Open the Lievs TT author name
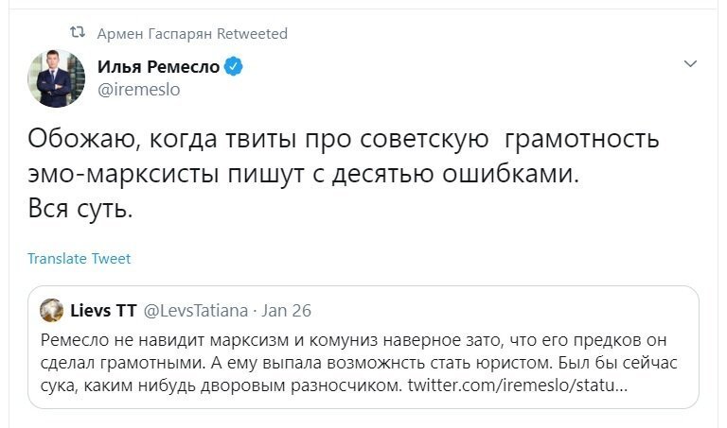Screen dimensions: 727x428 pyautogui.click(x=103, y=311)
